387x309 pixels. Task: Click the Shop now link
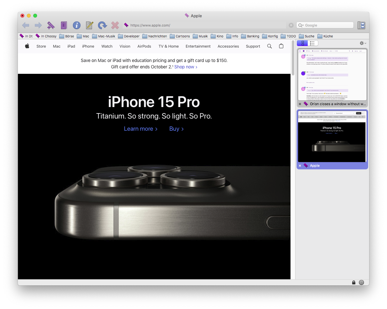click(186, 67)
